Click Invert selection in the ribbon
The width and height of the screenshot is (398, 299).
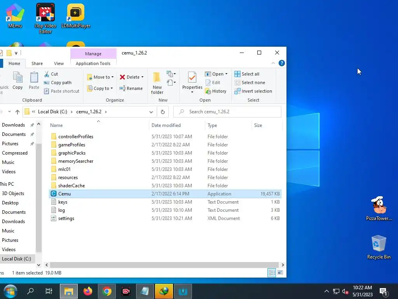tap(253, 91)
